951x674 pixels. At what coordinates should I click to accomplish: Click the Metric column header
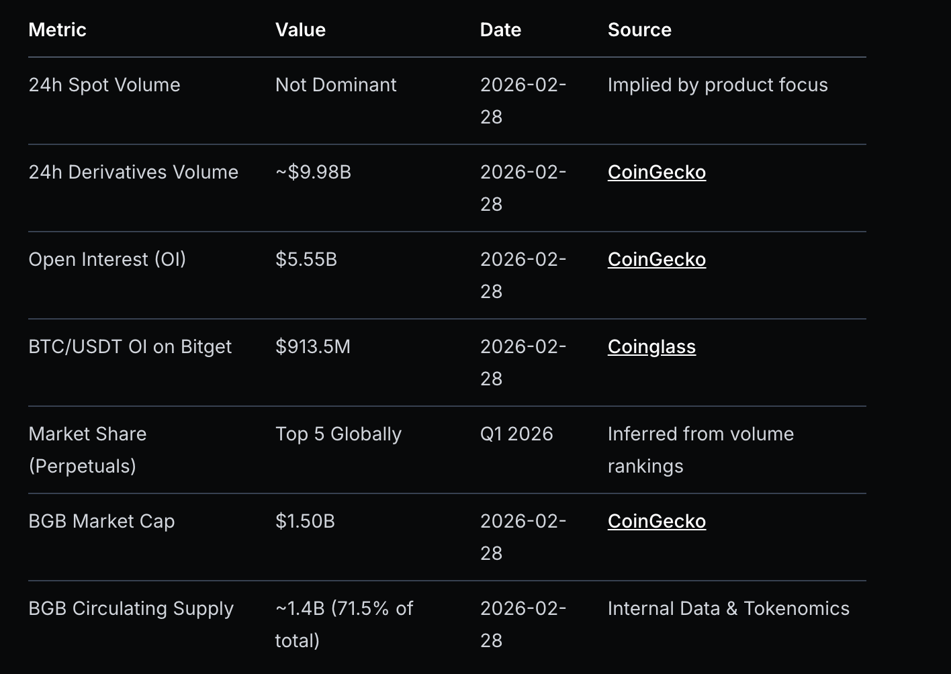[58, 30]
